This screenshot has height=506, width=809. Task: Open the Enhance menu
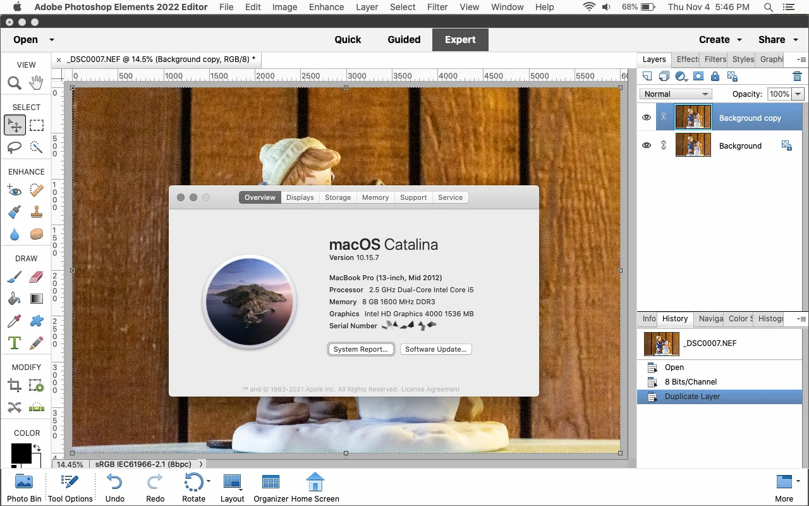[327, 7]
